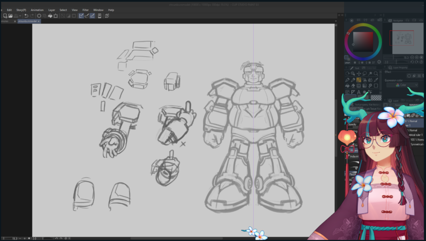The width and height of the screenshot is (426, 241).
Task: Pick a shade in the color square
Action: click(363, 42)
